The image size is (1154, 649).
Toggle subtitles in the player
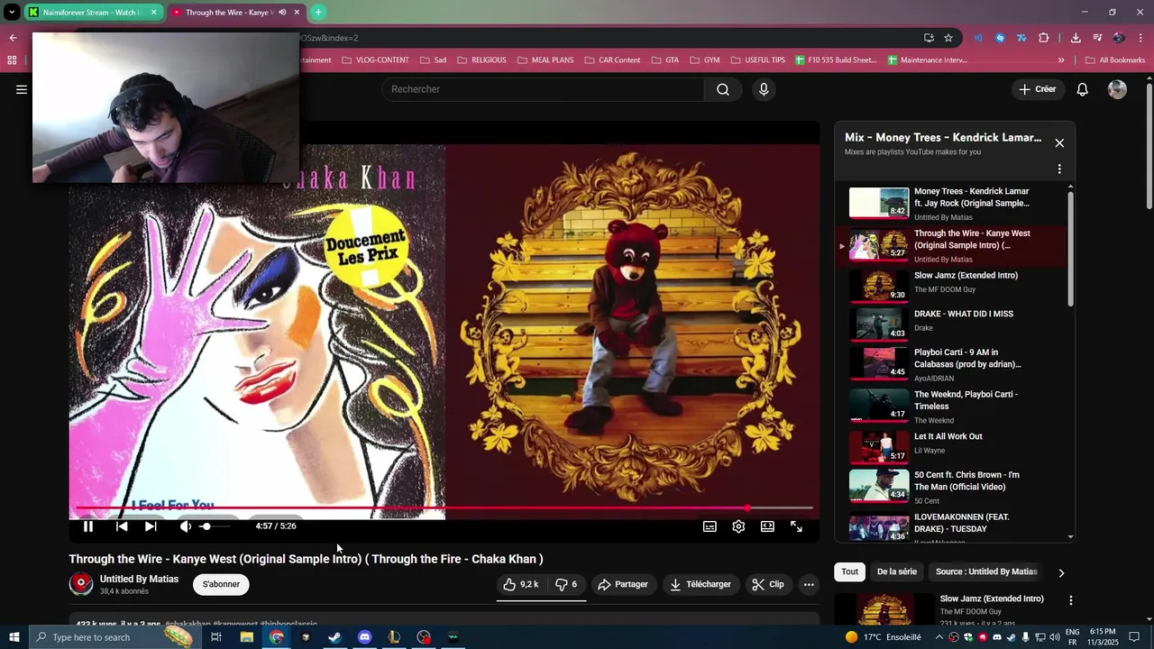[x=710, y=526]
